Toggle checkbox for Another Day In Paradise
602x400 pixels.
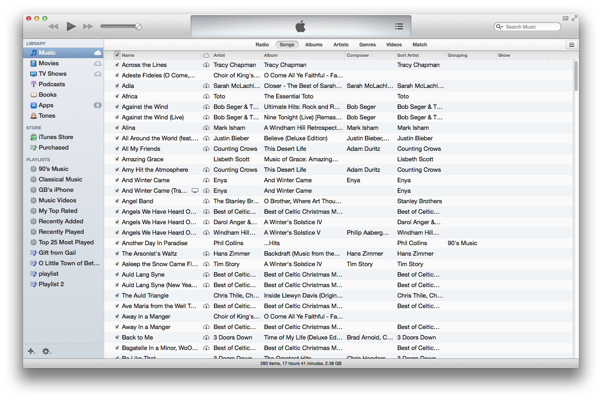pos(117,243)
